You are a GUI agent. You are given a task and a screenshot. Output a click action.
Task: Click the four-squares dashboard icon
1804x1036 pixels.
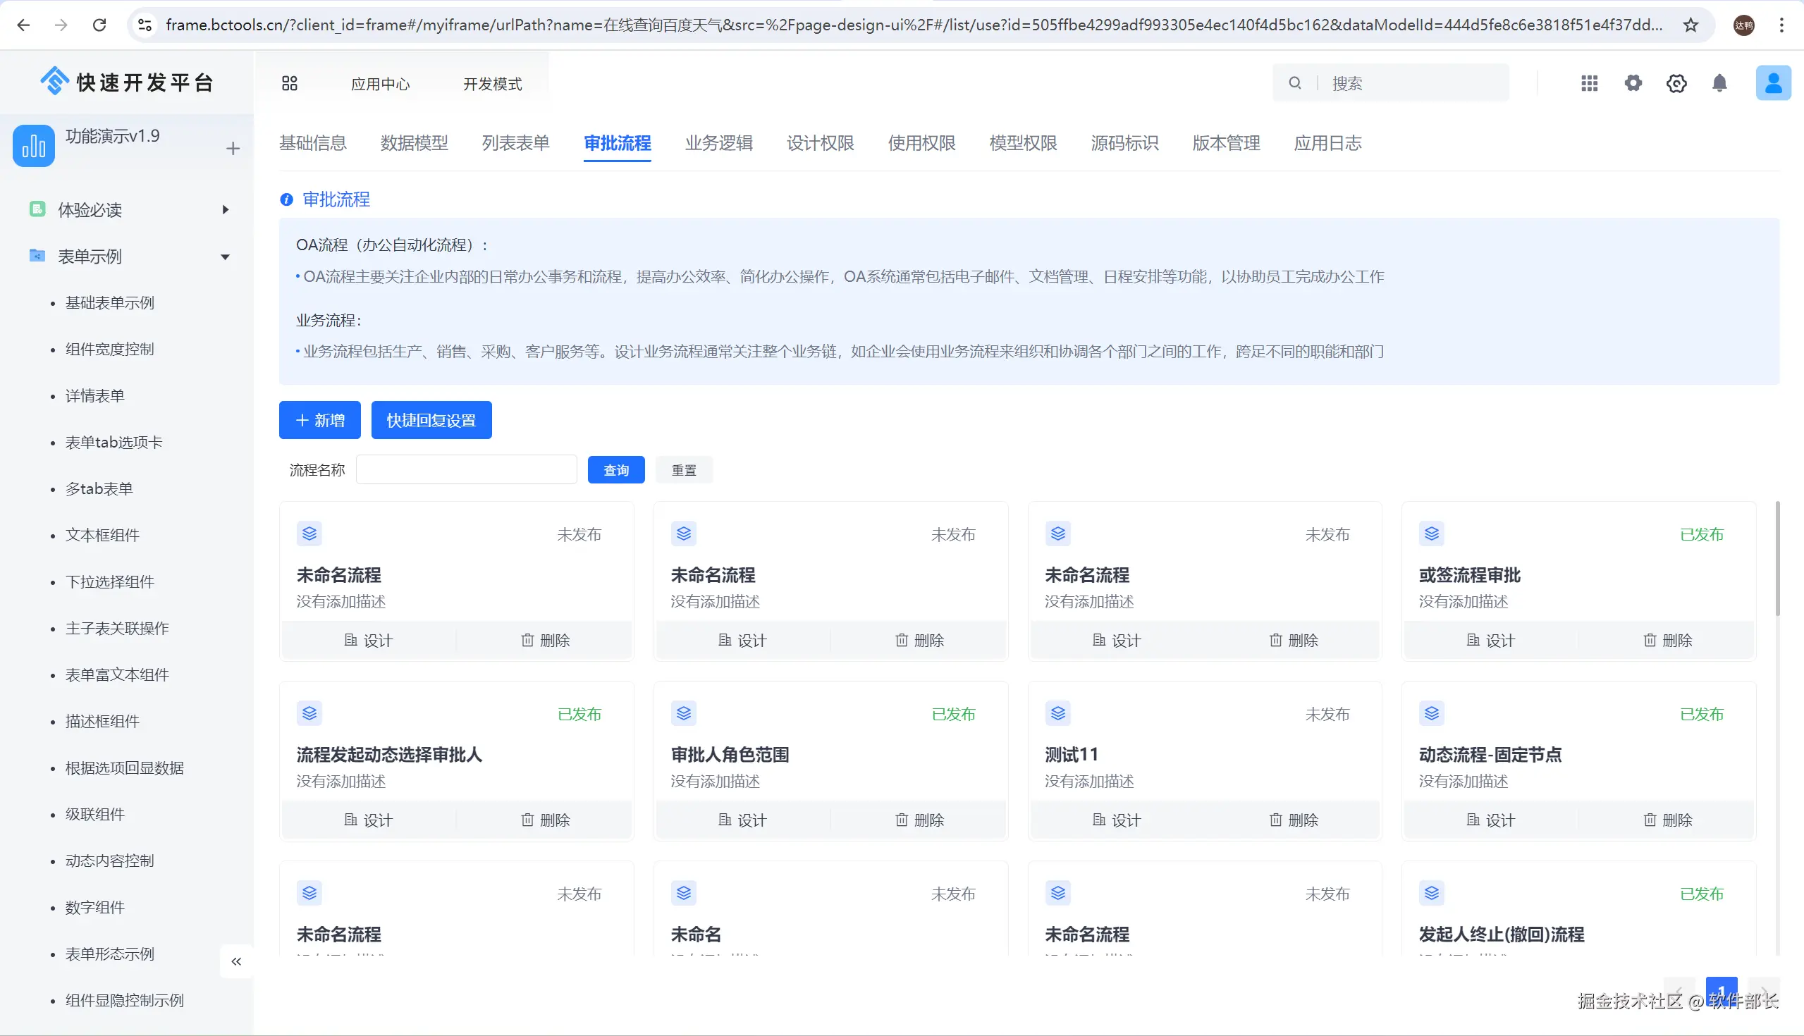(x=289, y=84)
